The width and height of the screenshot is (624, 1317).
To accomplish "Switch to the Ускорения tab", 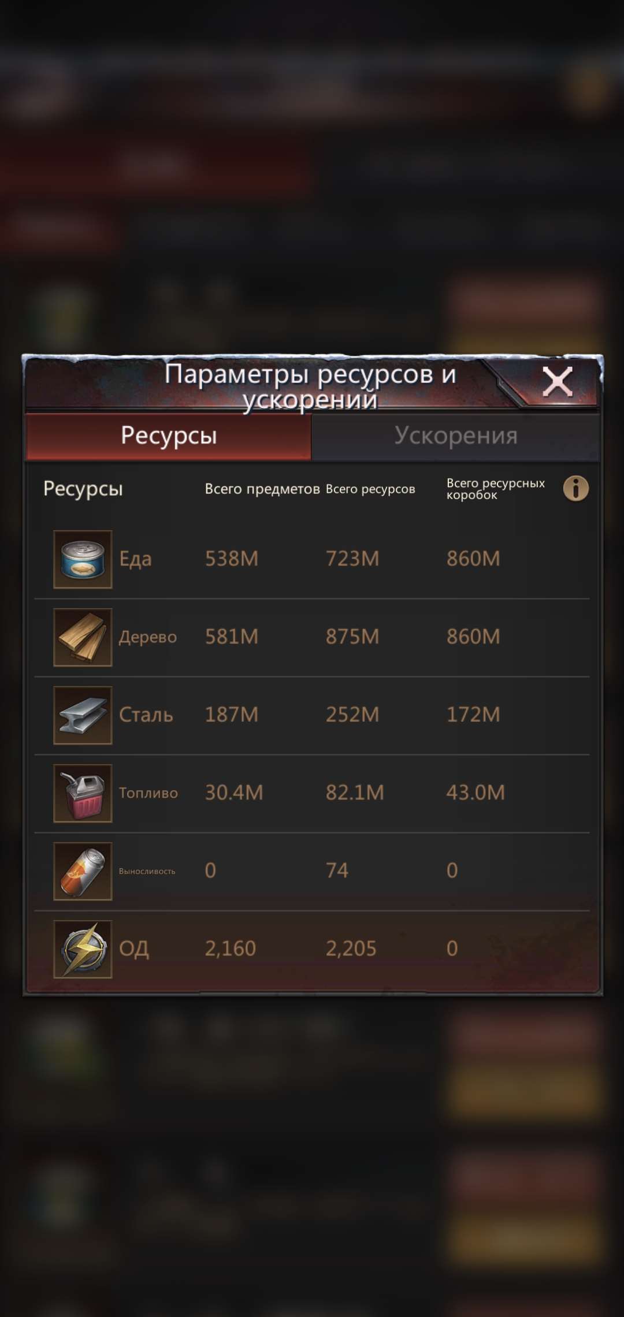I will 456,436.
